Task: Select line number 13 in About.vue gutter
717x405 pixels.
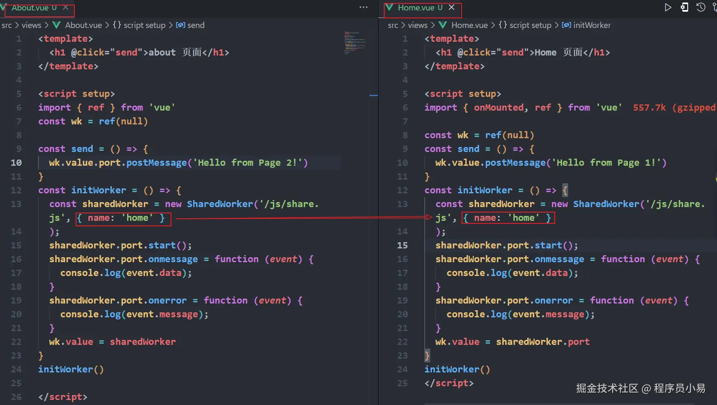Action: (16, 204)
